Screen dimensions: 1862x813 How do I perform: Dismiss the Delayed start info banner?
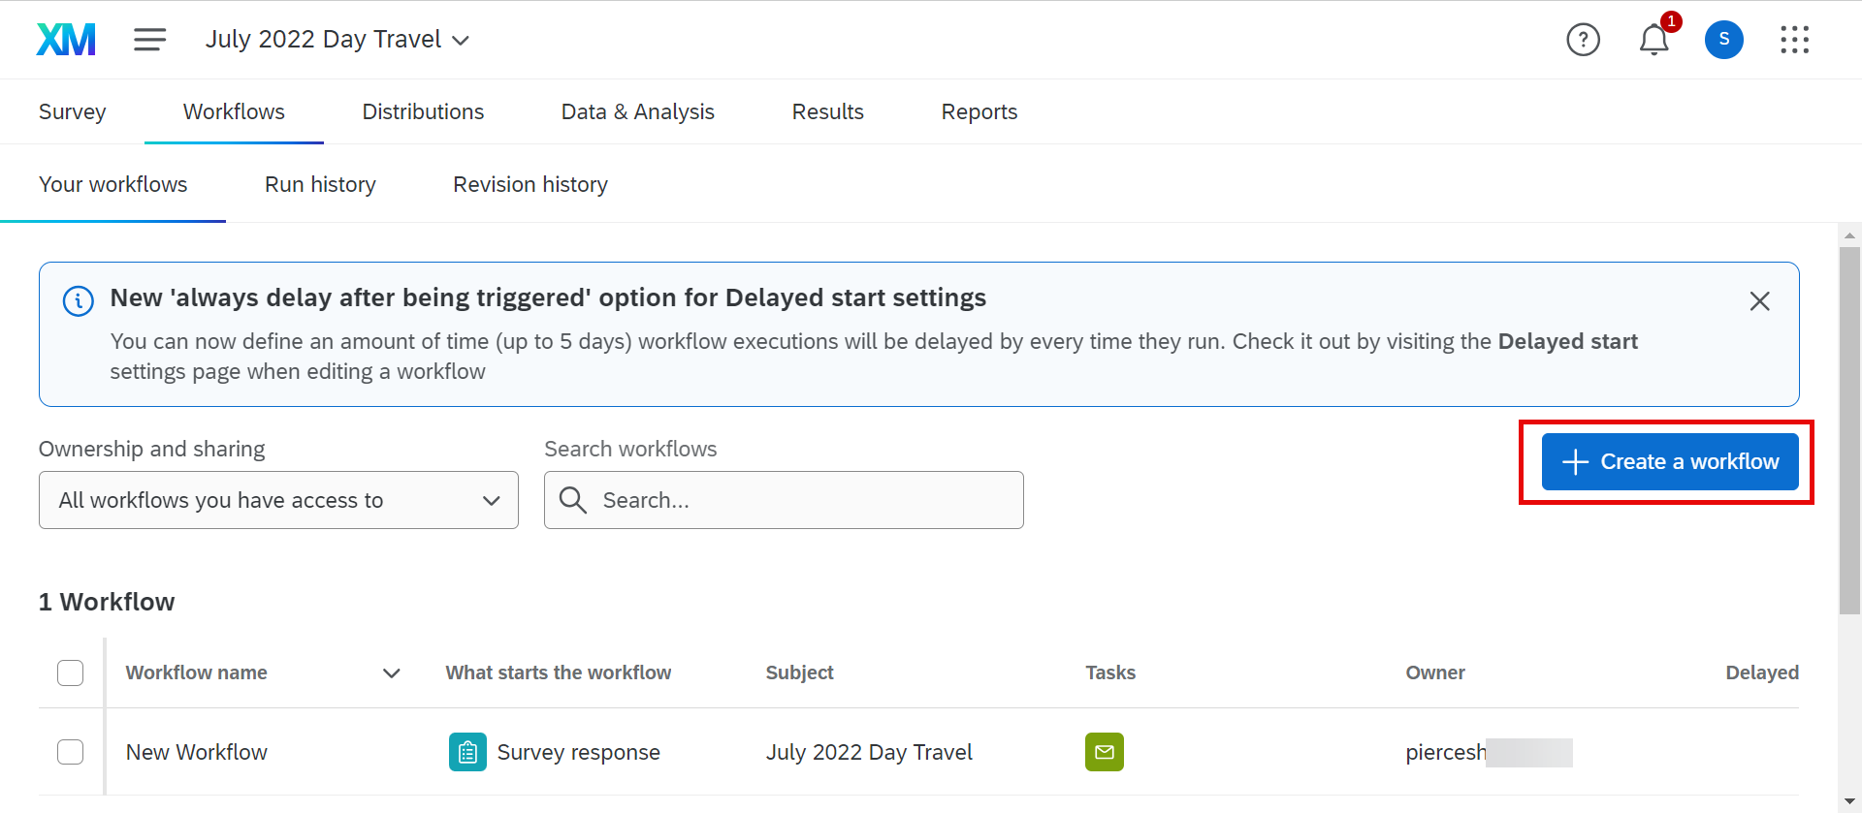point(1759,301)
